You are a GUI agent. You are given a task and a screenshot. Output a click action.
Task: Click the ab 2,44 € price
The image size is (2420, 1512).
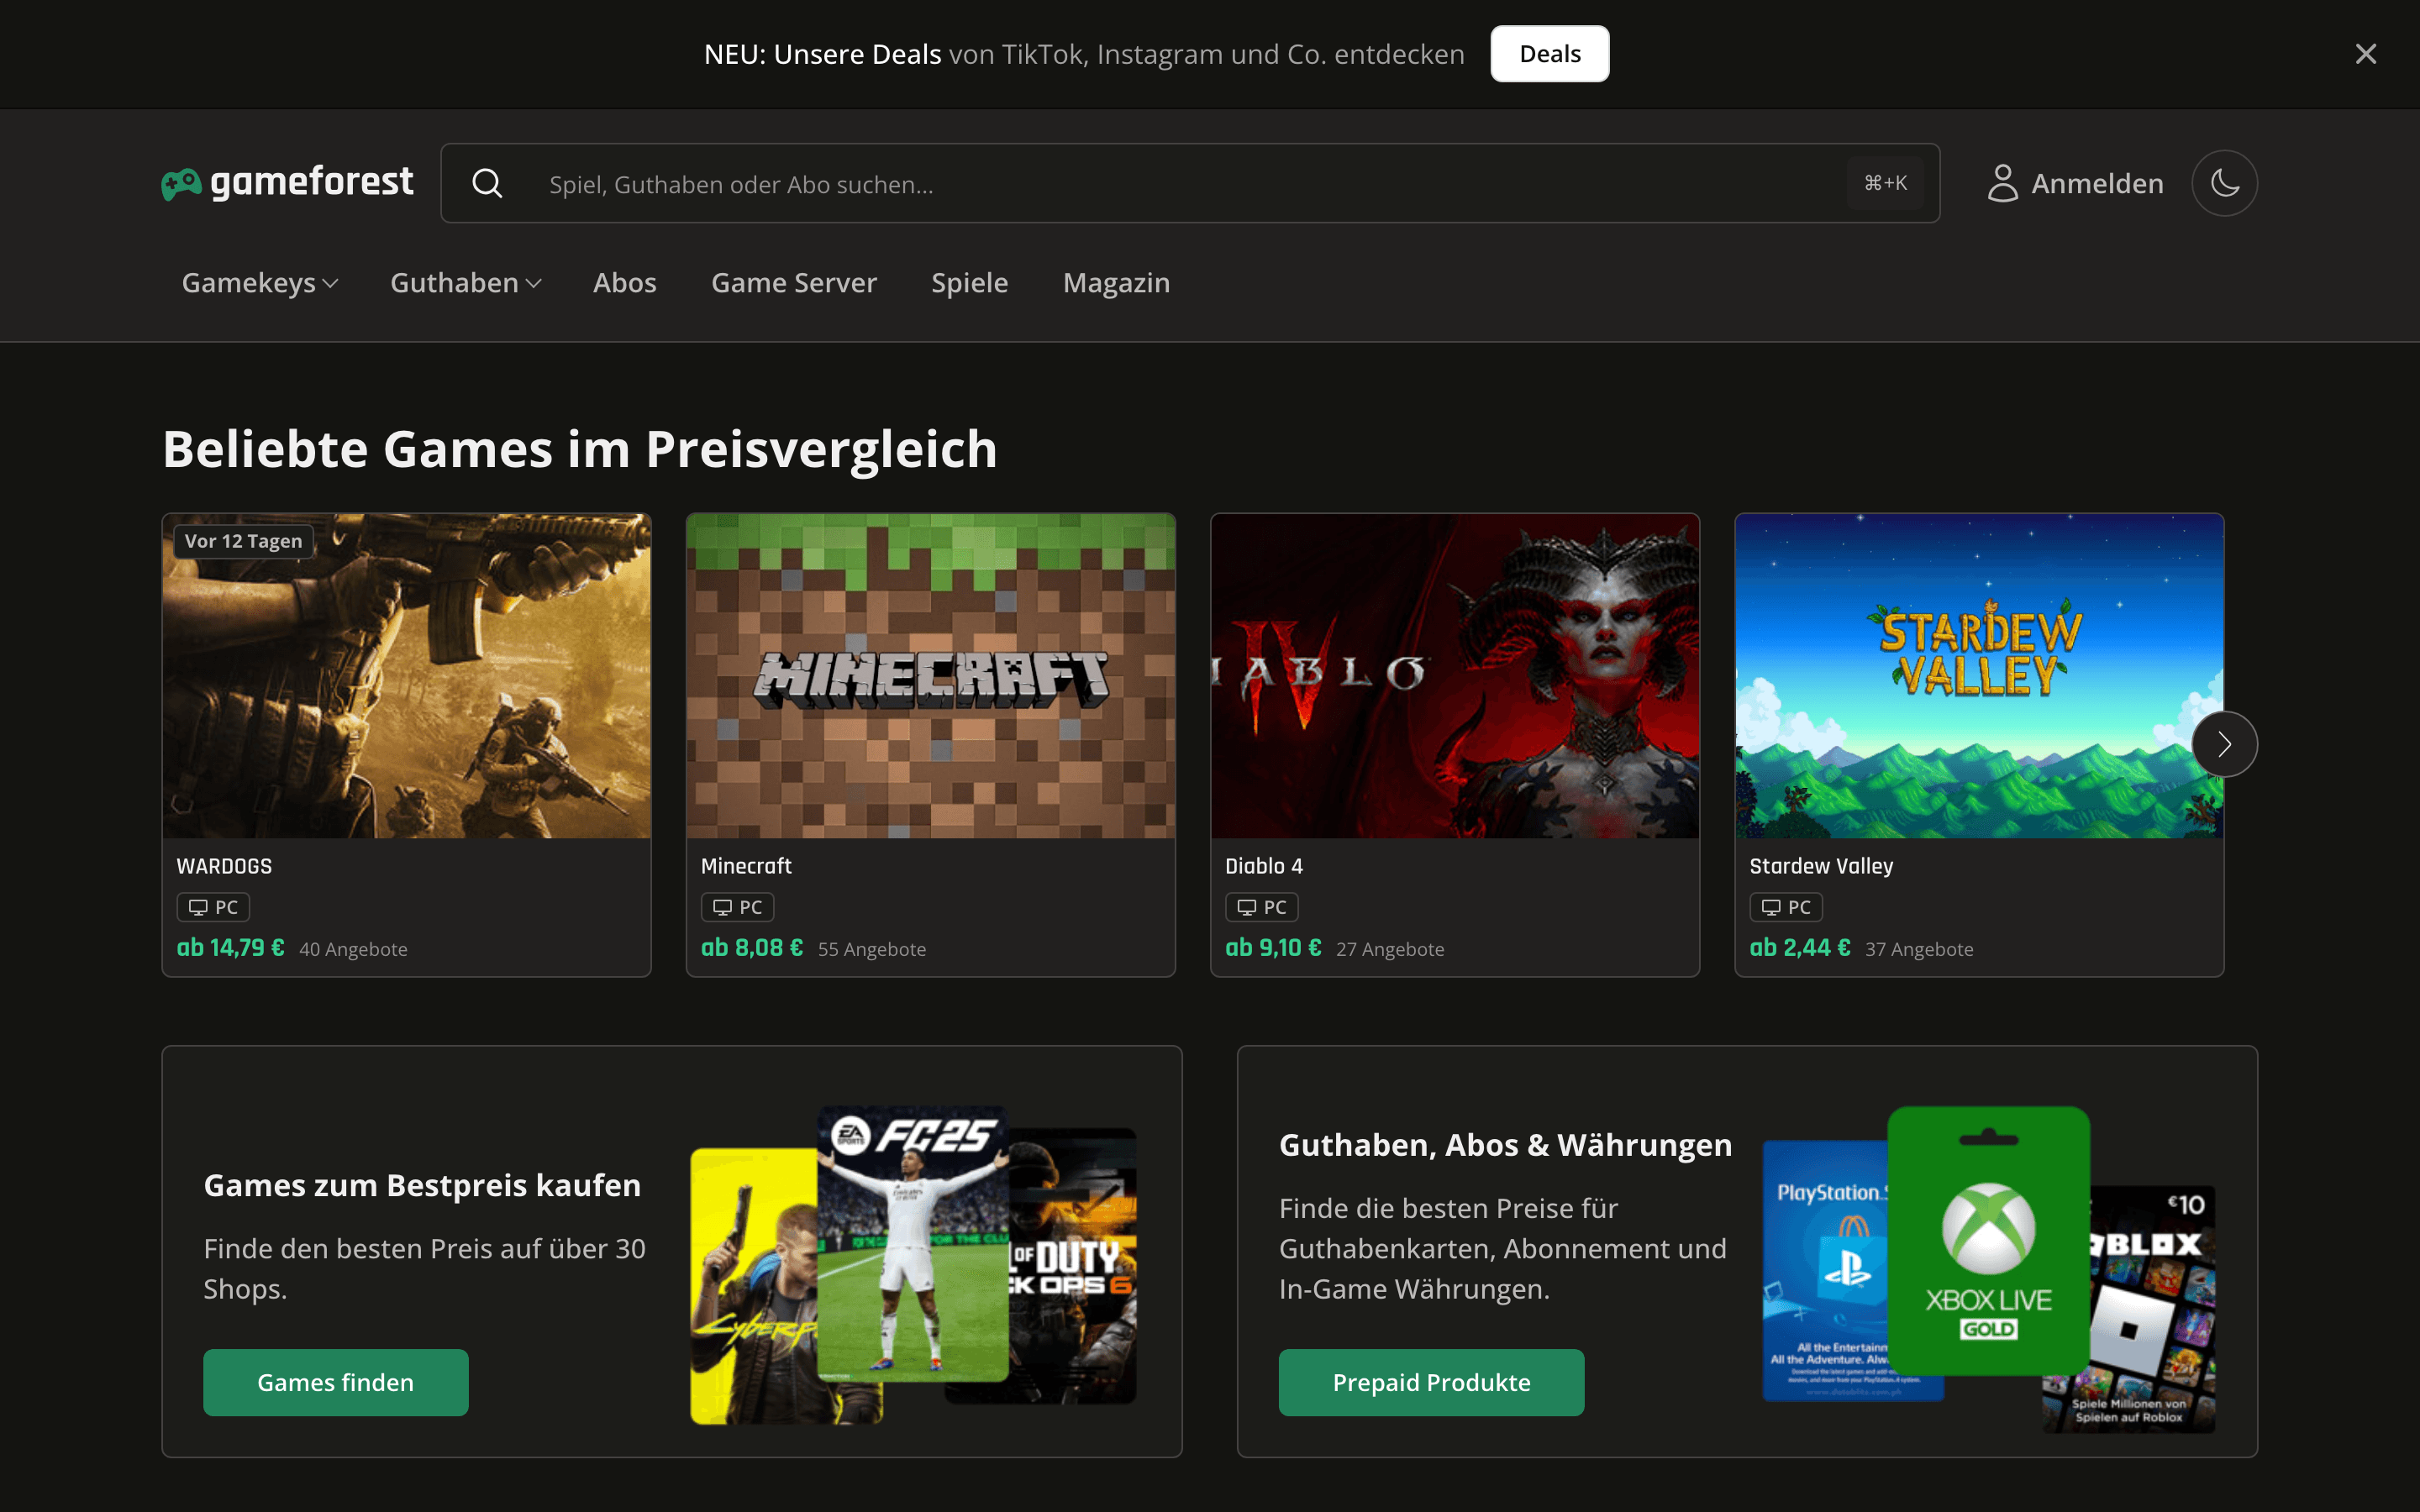(1800, 948)
